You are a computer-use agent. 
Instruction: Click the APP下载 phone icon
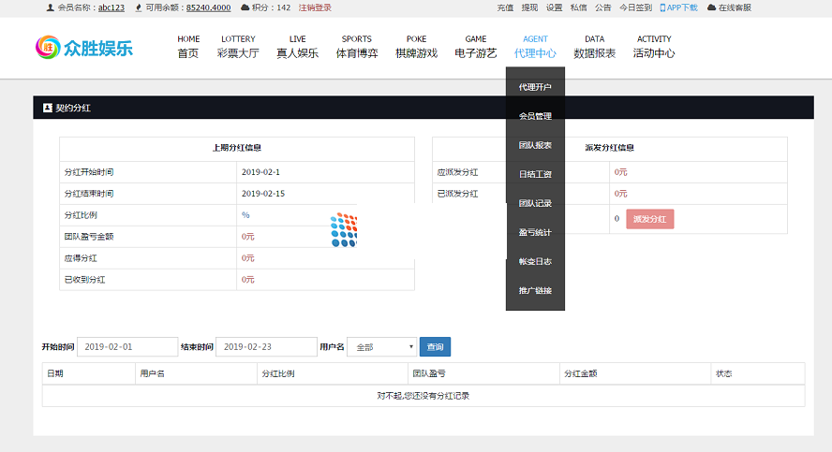663,7
